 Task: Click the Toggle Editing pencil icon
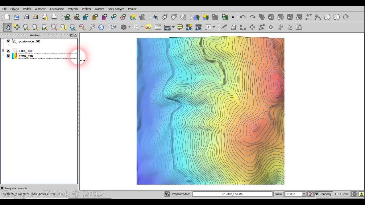click(224, 27)
